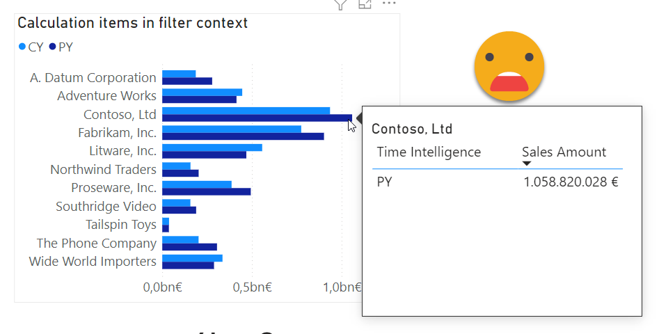Click the Sales Amount column header
659x334 pixels.
click(x=564, y=152)
